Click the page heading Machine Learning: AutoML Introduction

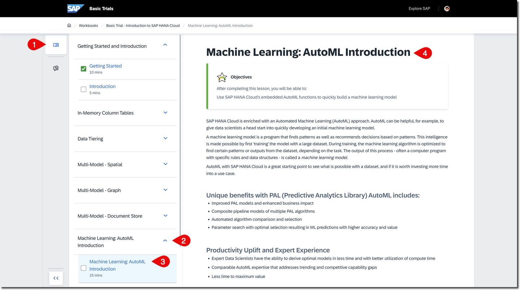(x=308, y=52)
